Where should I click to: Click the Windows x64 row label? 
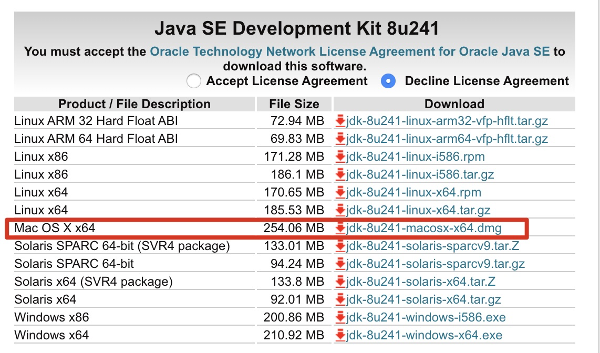click(51, 336)
